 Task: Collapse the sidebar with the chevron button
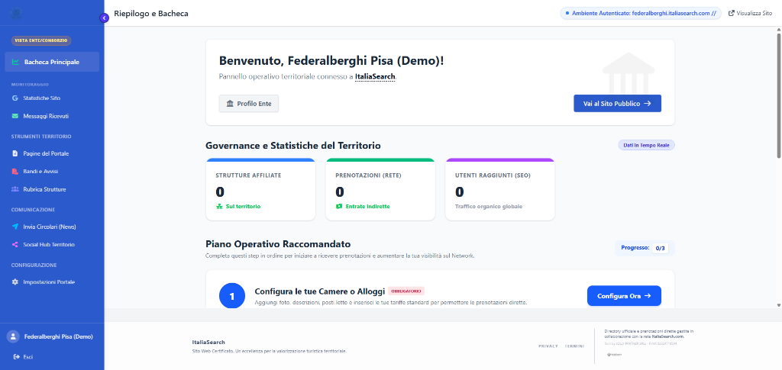[x=104, y=18]
